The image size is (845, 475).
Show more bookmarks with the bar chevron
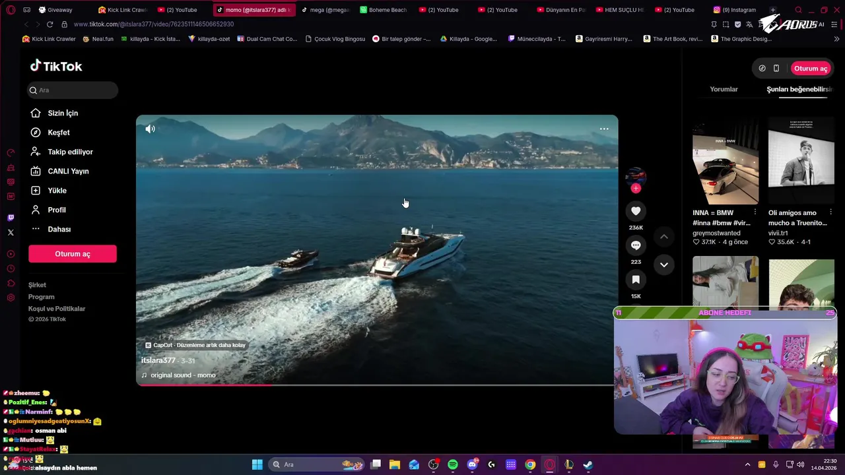(x=836, y=39)
